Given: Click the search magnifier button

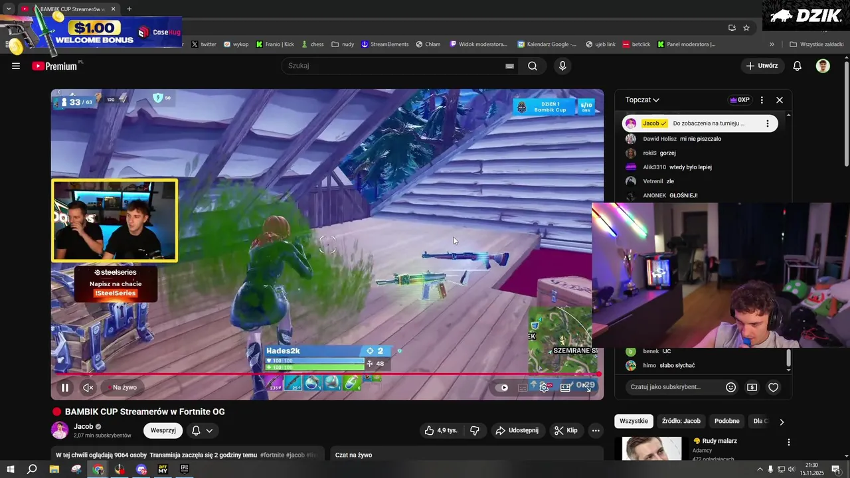Looking at the screenshot, I should coord(533,66).
